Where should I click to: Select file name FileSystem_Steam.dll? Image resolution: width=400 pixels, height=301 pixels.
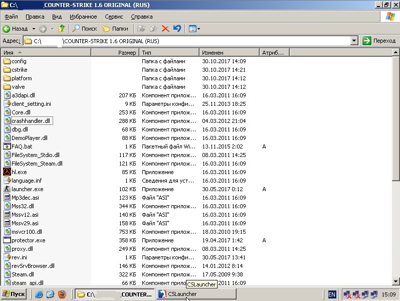tap(37, 164)
